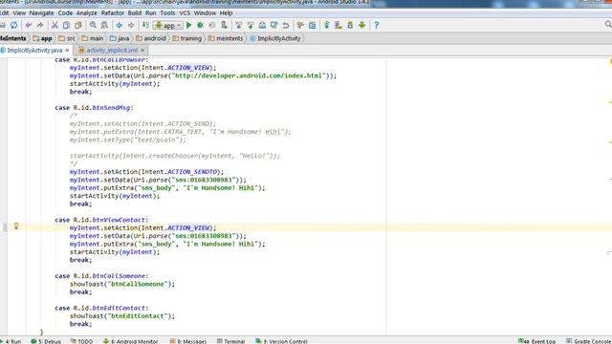This screenshot has height=344, width=612.
Task: Open the Navigate menu
Action: pyautogui.click(x=41, y=12)
